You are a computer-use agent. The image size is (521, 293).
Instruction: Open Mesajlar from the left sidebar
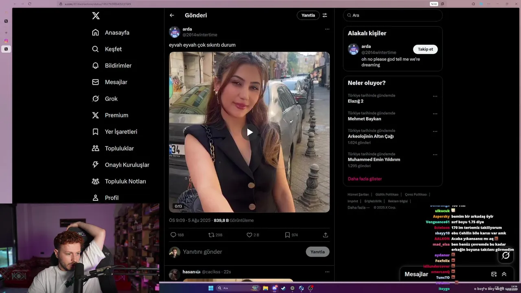click(x=110, y=82)
